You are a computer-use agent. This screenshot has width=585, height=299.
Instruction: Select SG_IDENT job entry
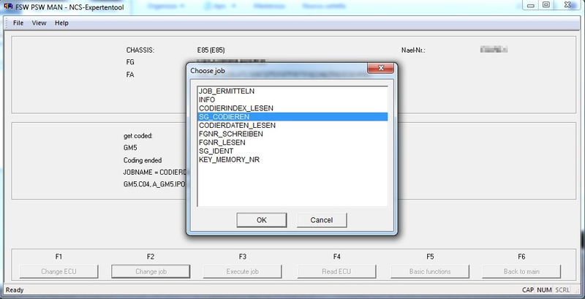click(216, 151)
